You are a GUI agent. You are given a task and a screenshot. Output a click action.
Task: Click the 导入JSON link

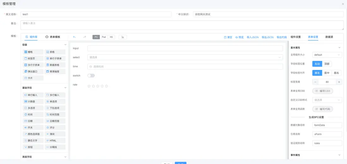pos(253,37)
